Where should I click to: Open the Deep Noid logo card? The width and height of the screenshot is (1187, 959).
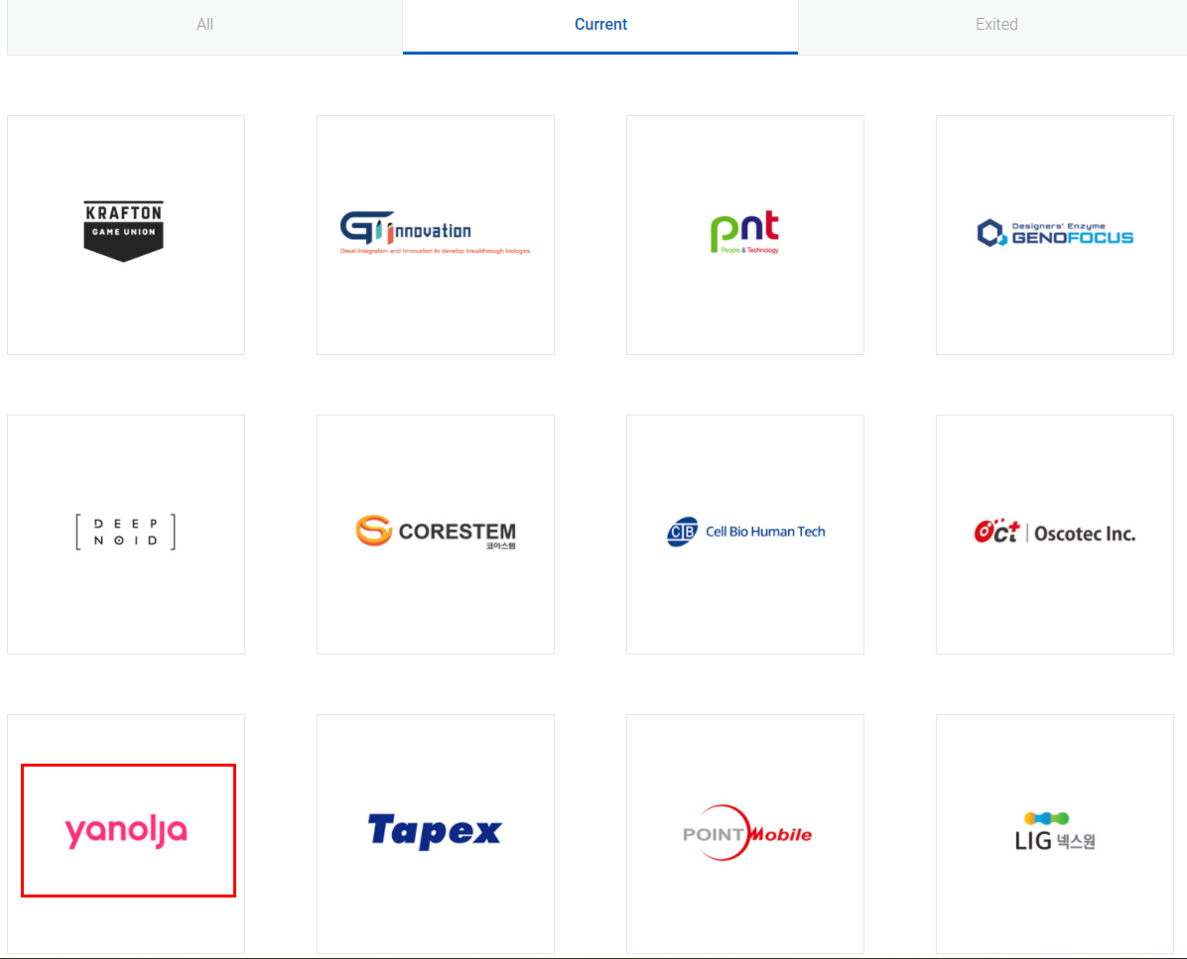click(x=126, y=534)
